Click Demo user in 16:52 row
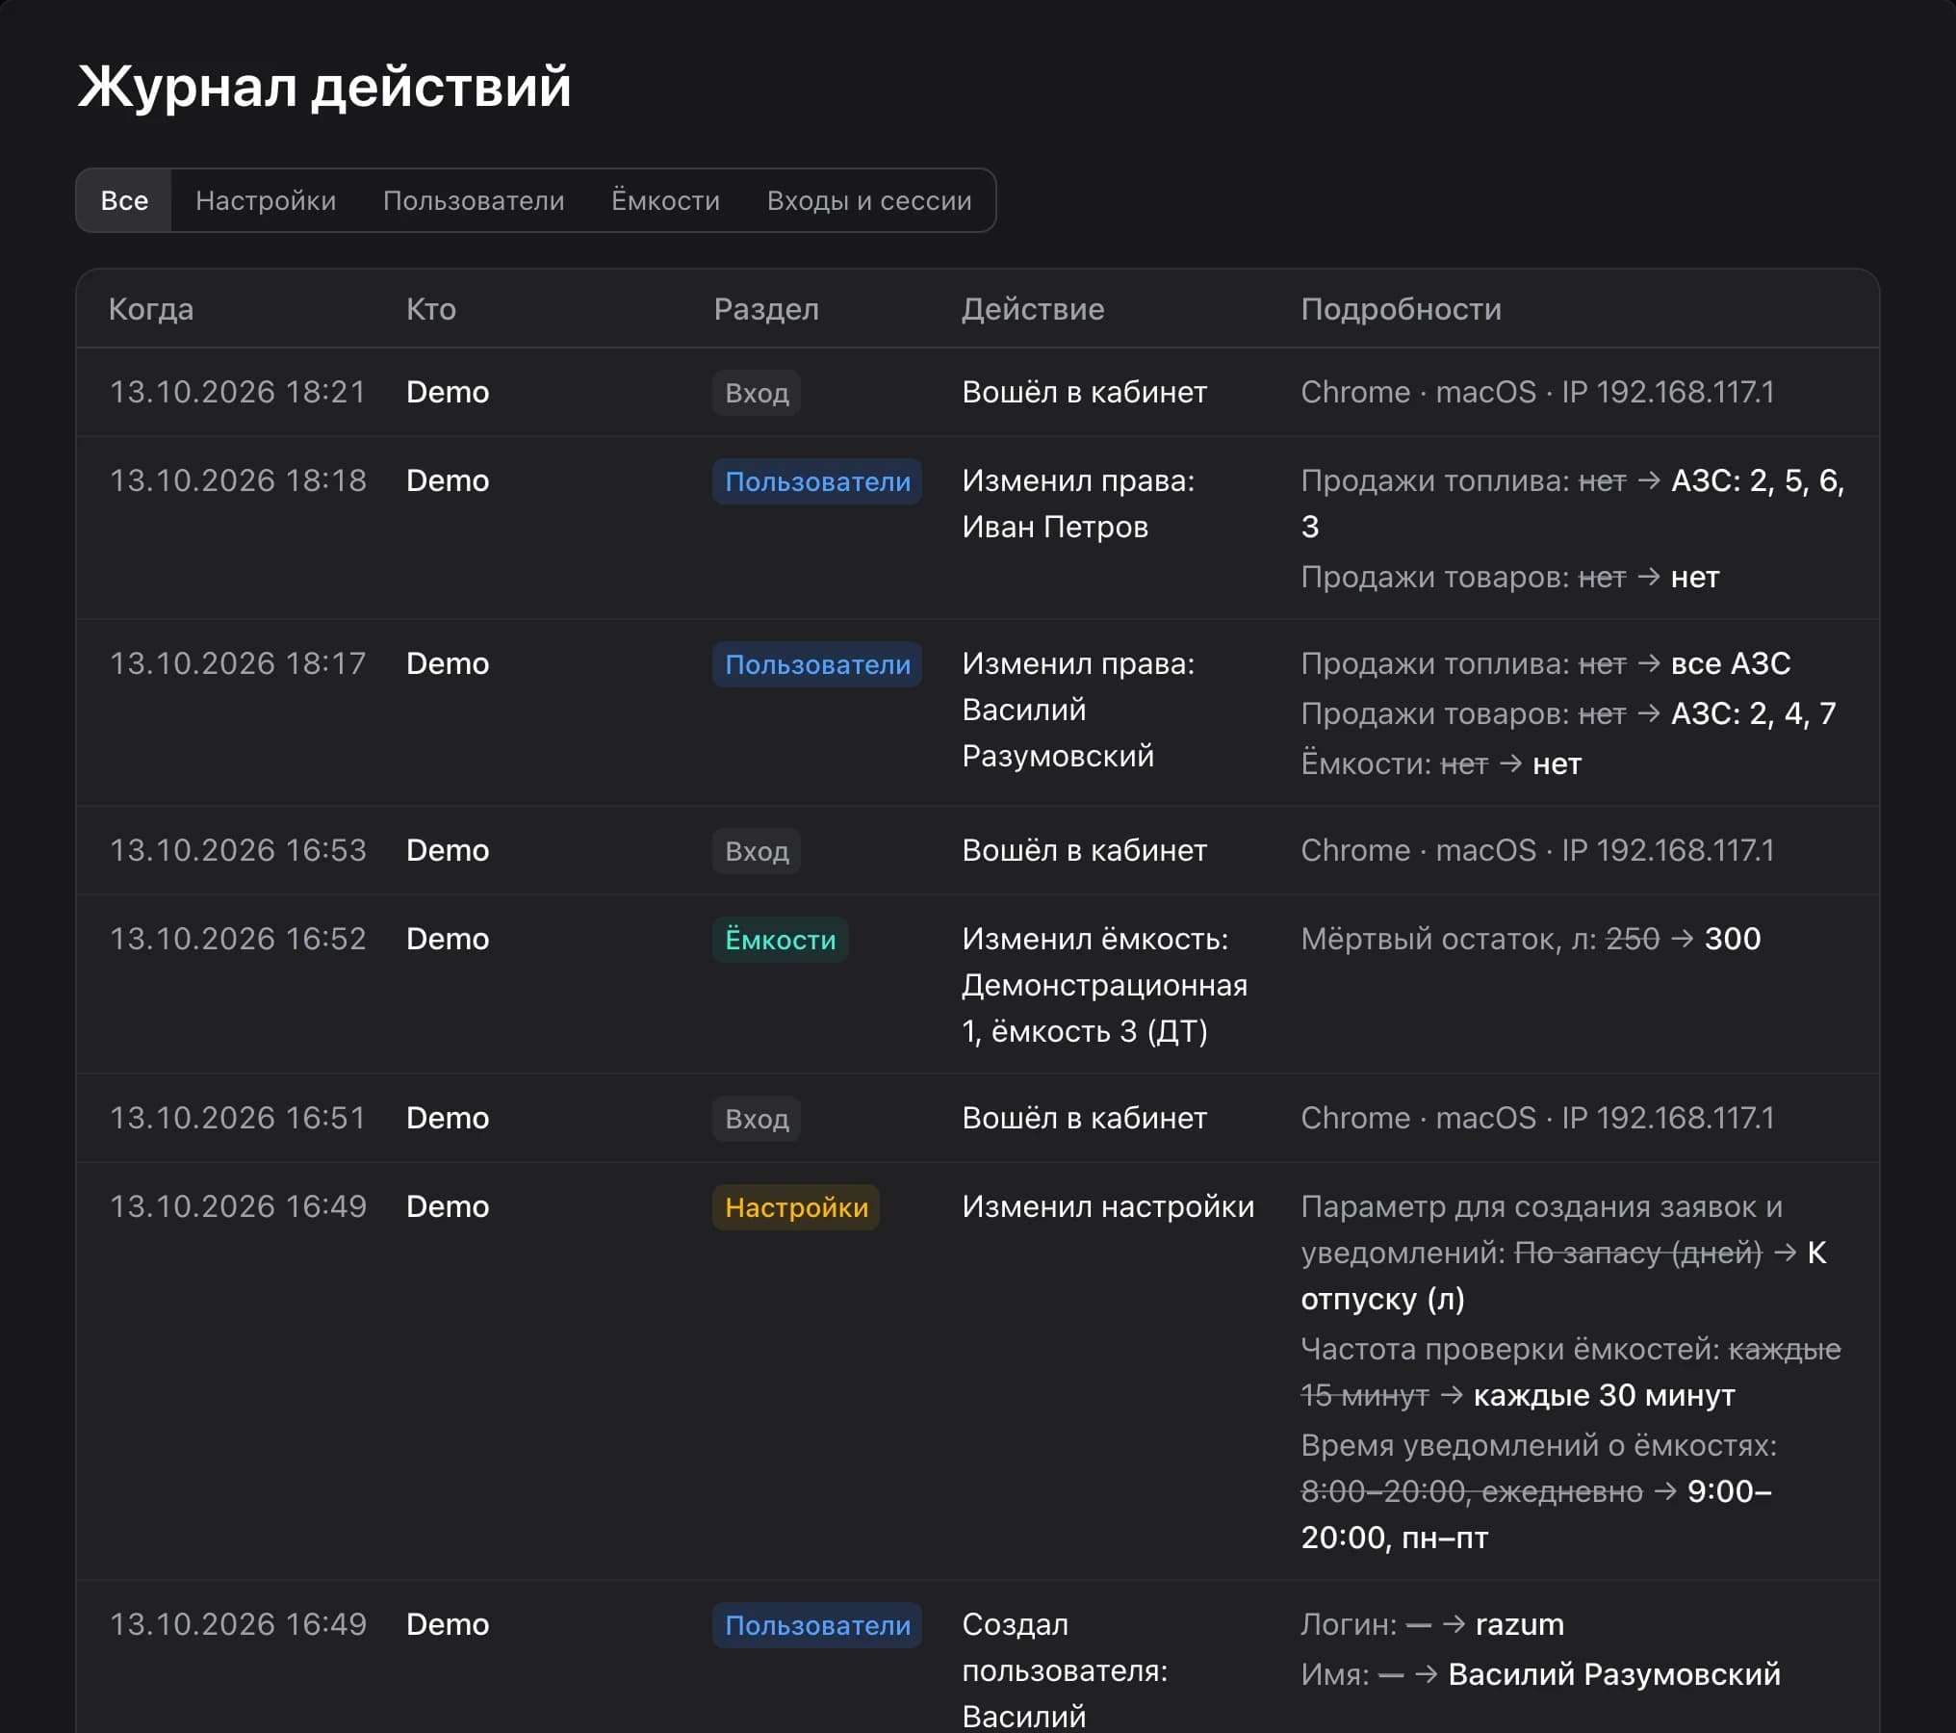Viewport: 1956px width, 1733px height. pyautogui.click(x=448, y=939)
